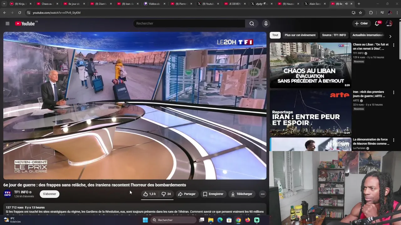Go to the YouTube home logo
This screenshot has width=401, height=225.
point(25,23)
